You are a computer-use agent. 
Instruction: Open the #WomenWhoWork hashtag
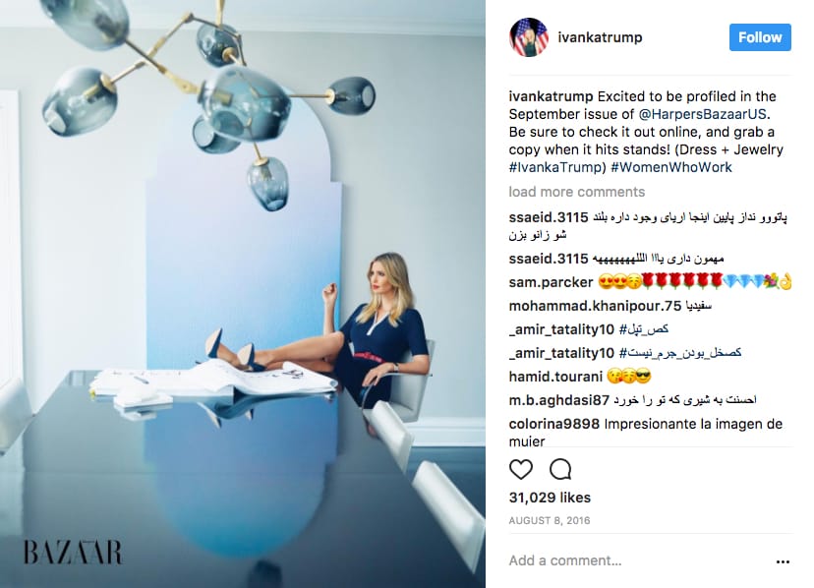tap(671, 167)
